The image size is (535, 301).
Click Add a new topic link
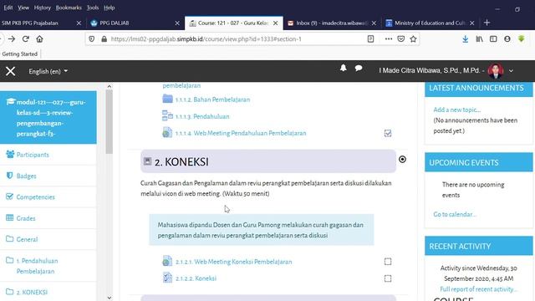click(457, 110)
